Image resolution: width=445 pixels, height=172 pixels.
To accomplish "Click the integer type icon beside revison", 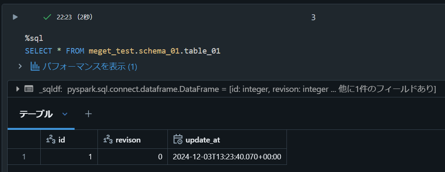I will point(108,140).
